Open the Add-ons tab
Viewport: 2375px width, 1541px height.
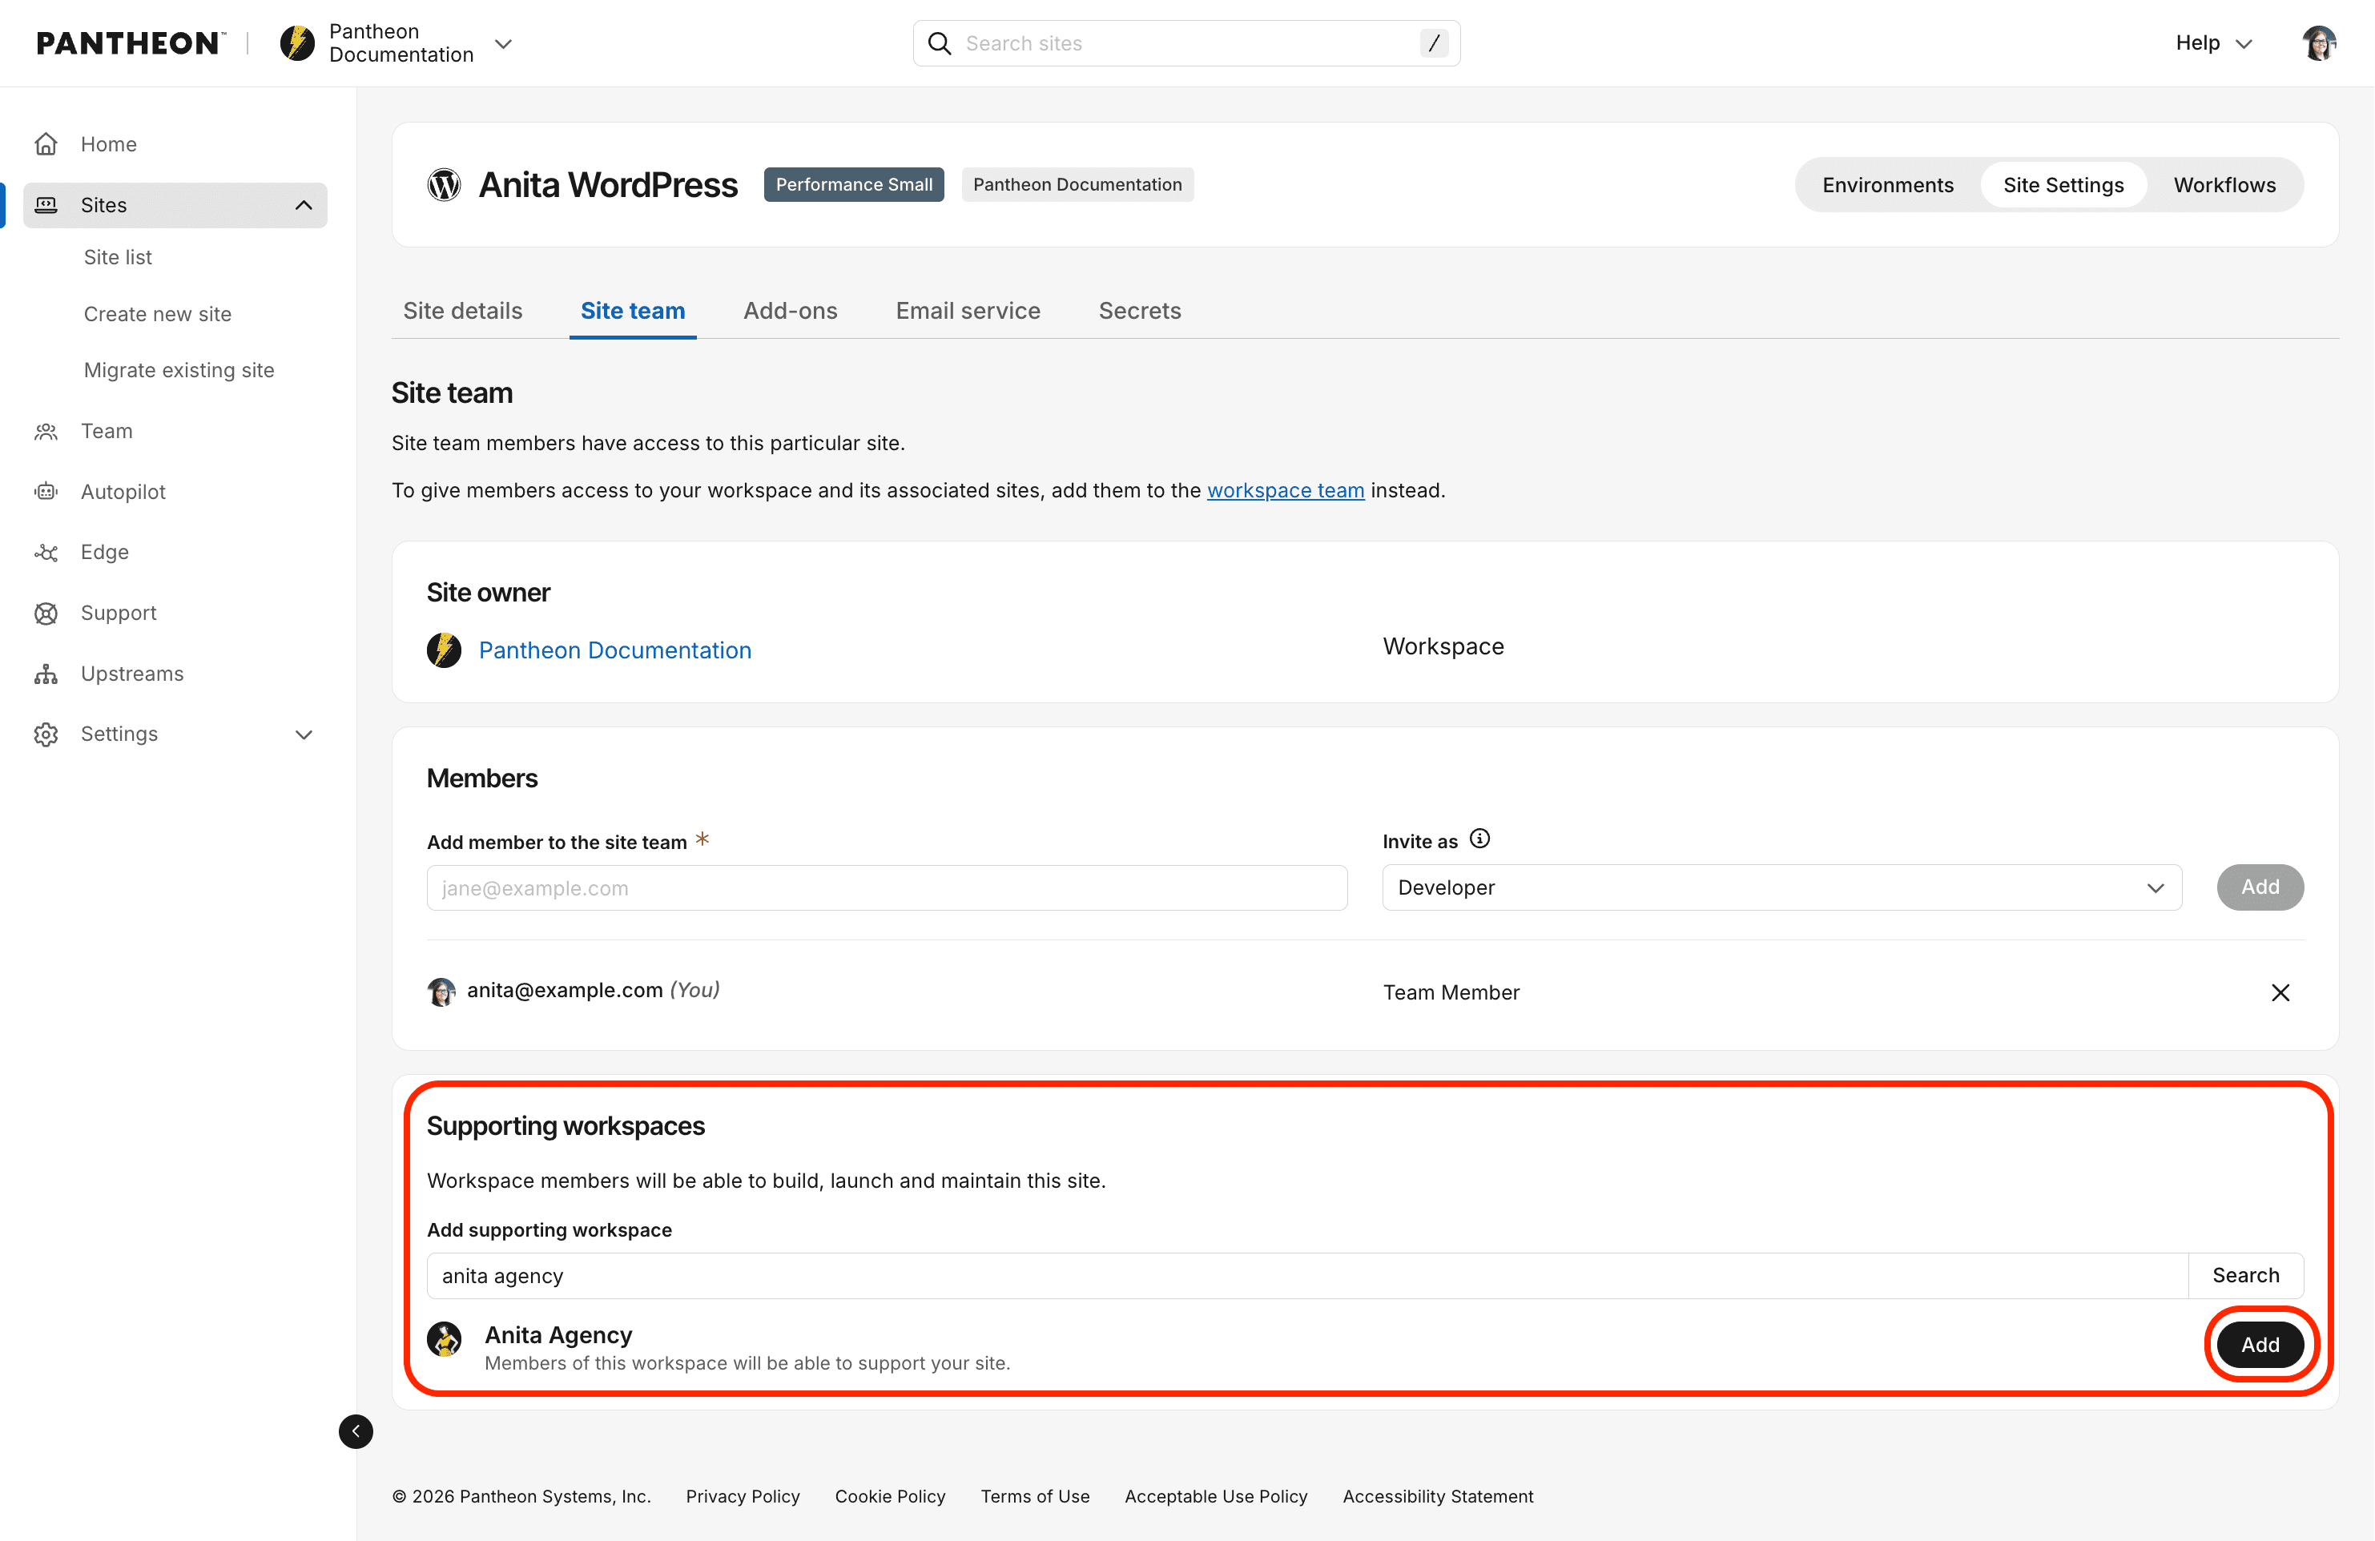click(791, 311)
